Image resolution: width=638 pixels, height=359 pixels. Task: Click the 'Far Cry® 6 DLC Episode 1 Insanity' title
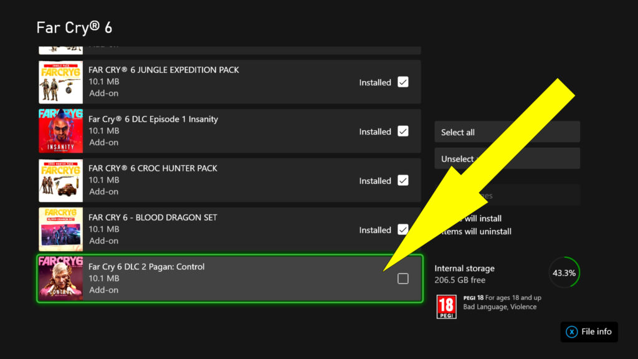(153, 119)
